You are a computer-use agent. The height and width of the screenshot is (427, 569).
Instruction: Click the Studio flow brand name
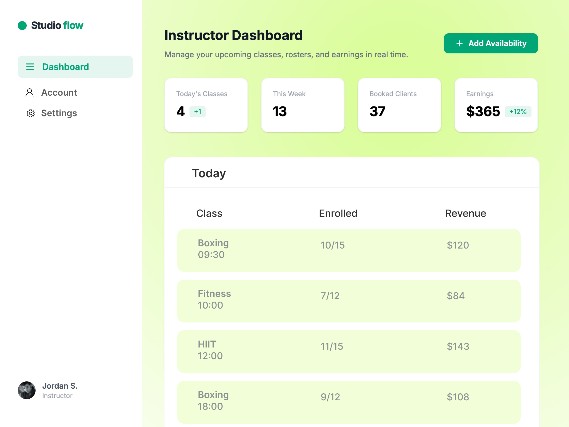point(57,26)
